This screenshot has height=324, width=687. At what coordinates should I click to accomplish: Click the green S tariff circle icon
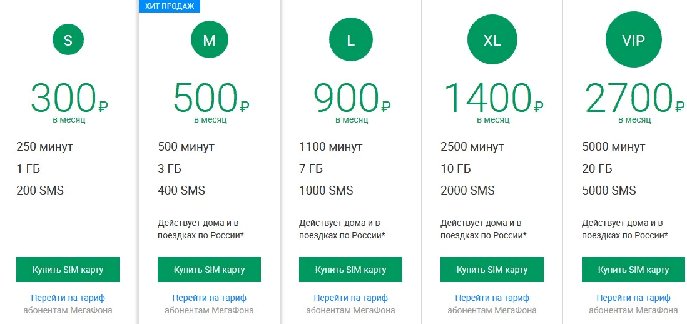68,41
